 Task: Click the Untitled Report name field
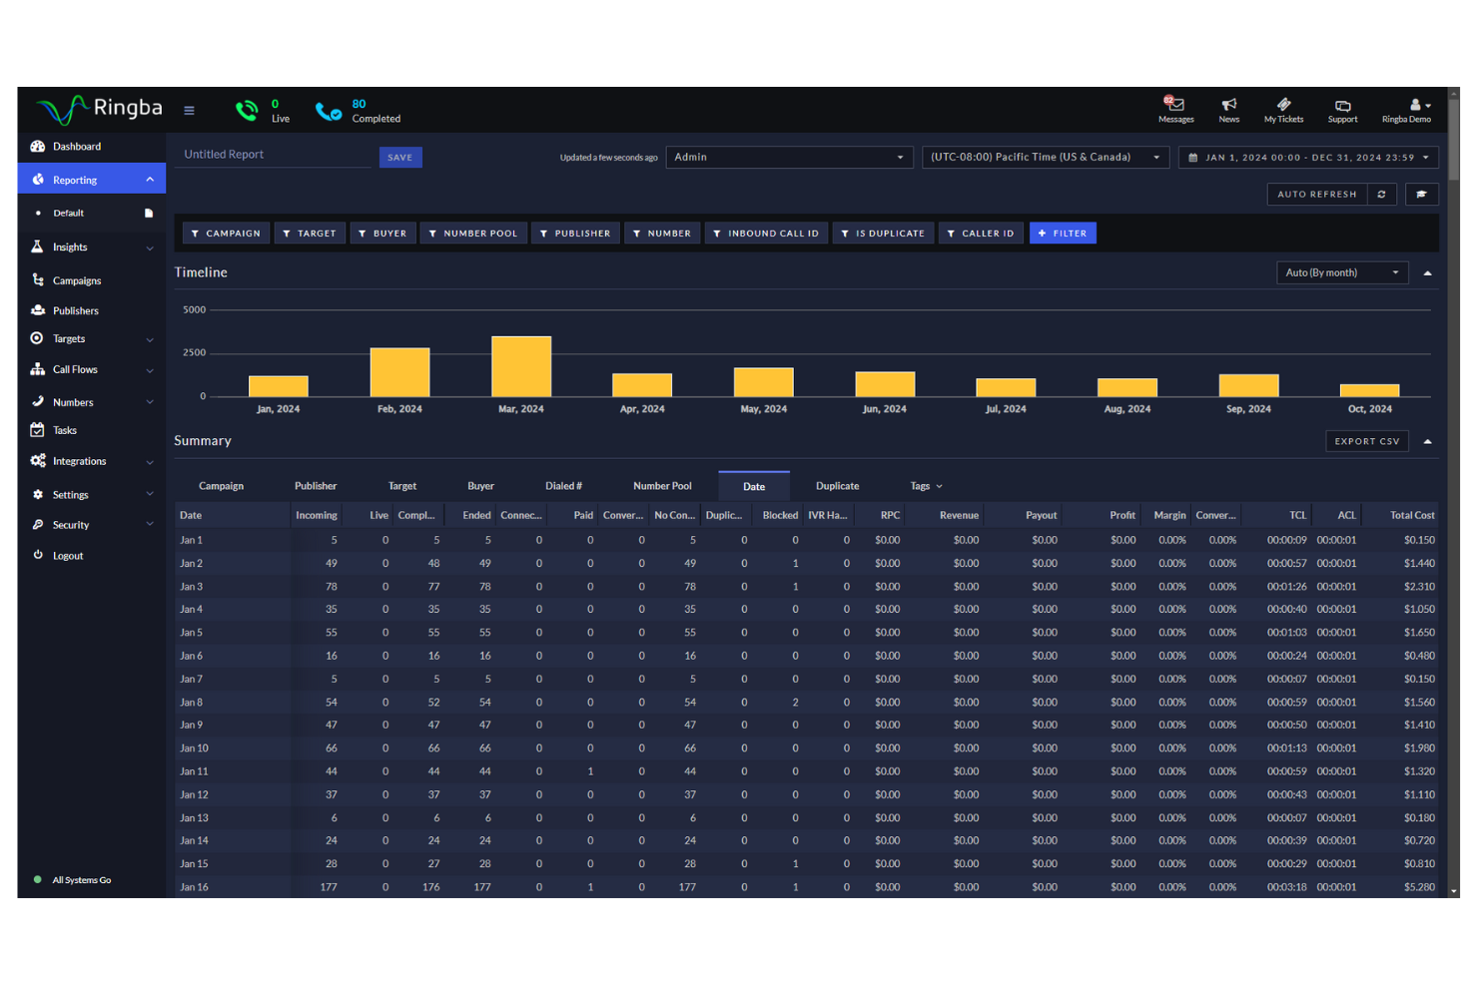274,155
